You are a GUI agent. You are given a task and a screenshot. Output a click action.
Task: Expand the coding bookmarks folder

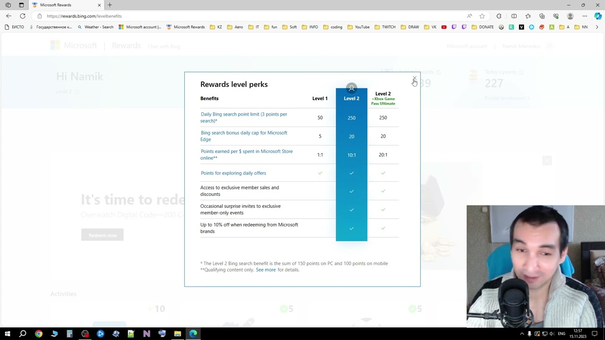click(333, 27)
